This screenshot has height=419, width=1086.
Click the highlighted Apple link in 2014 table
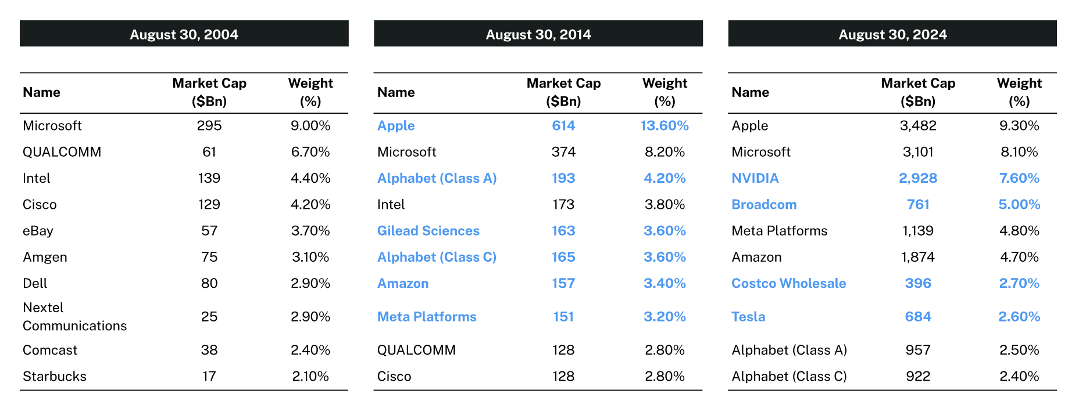396,126
